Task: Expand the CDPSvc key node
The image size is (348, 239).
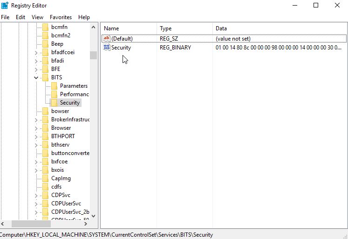Action: tap(36, 195)
